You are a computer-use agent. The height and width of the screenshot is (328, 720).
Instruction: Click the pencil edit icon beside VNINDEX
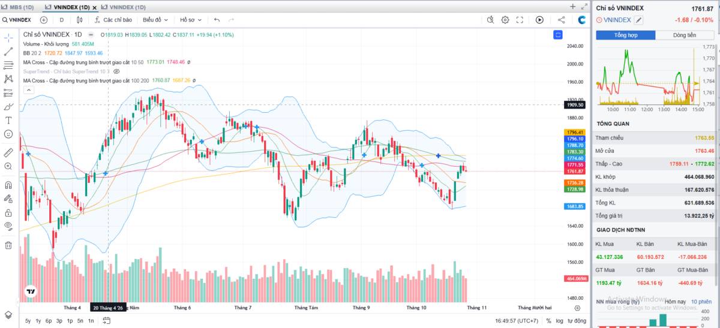pyautogui.click(x=638, y=20)
